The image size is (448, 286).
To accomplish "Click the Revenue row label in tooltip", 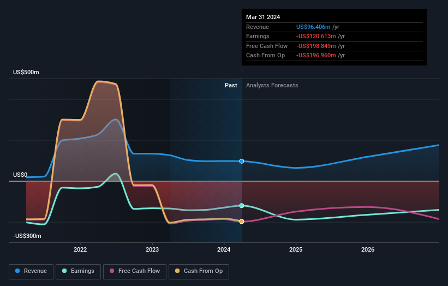I will (x=258, y=27).
